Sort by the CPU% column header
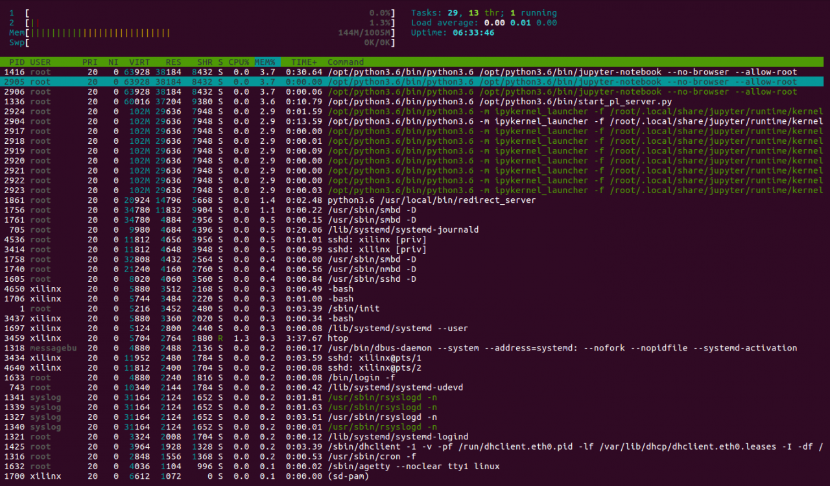 [x=238, y=62]
